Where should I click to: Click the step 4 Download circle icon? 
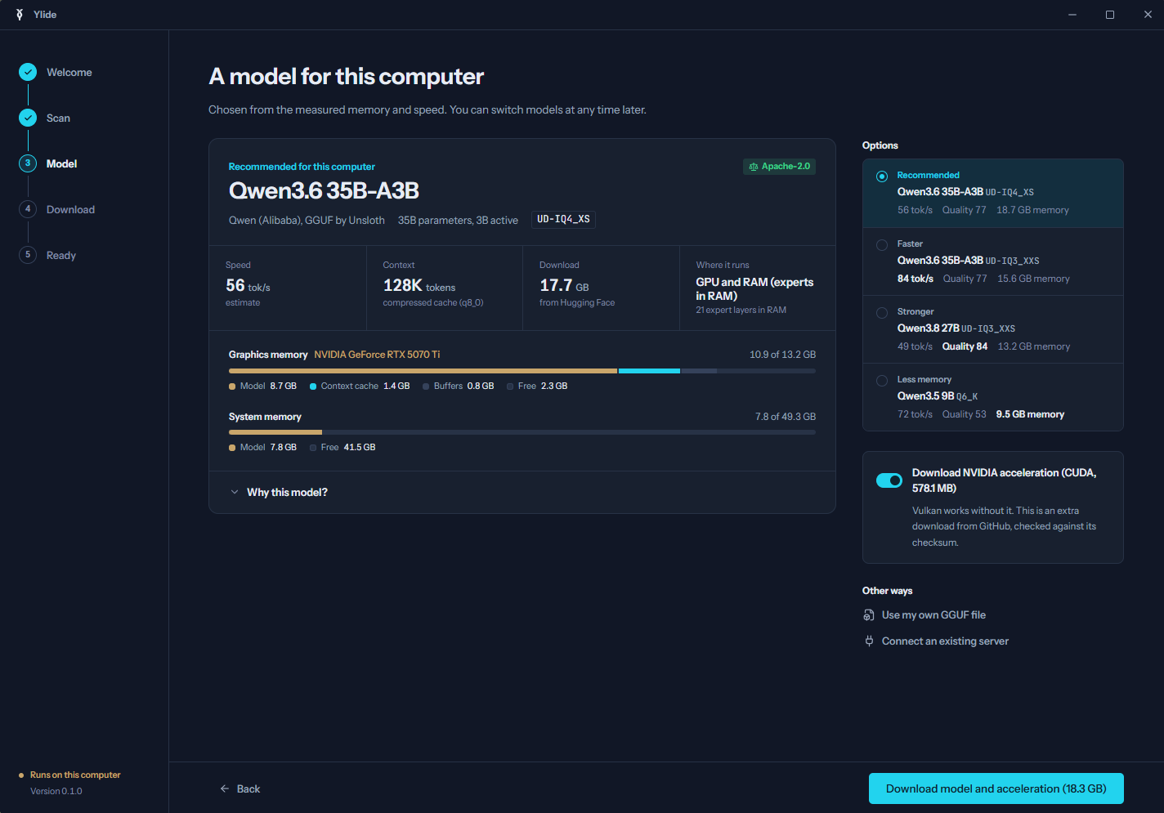point(28,209)
